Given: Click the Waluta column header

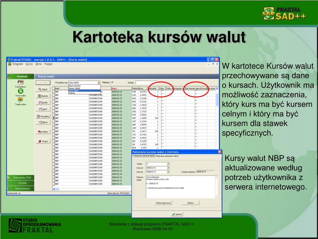Looking at the screenshot, I should tap(135, 89).
